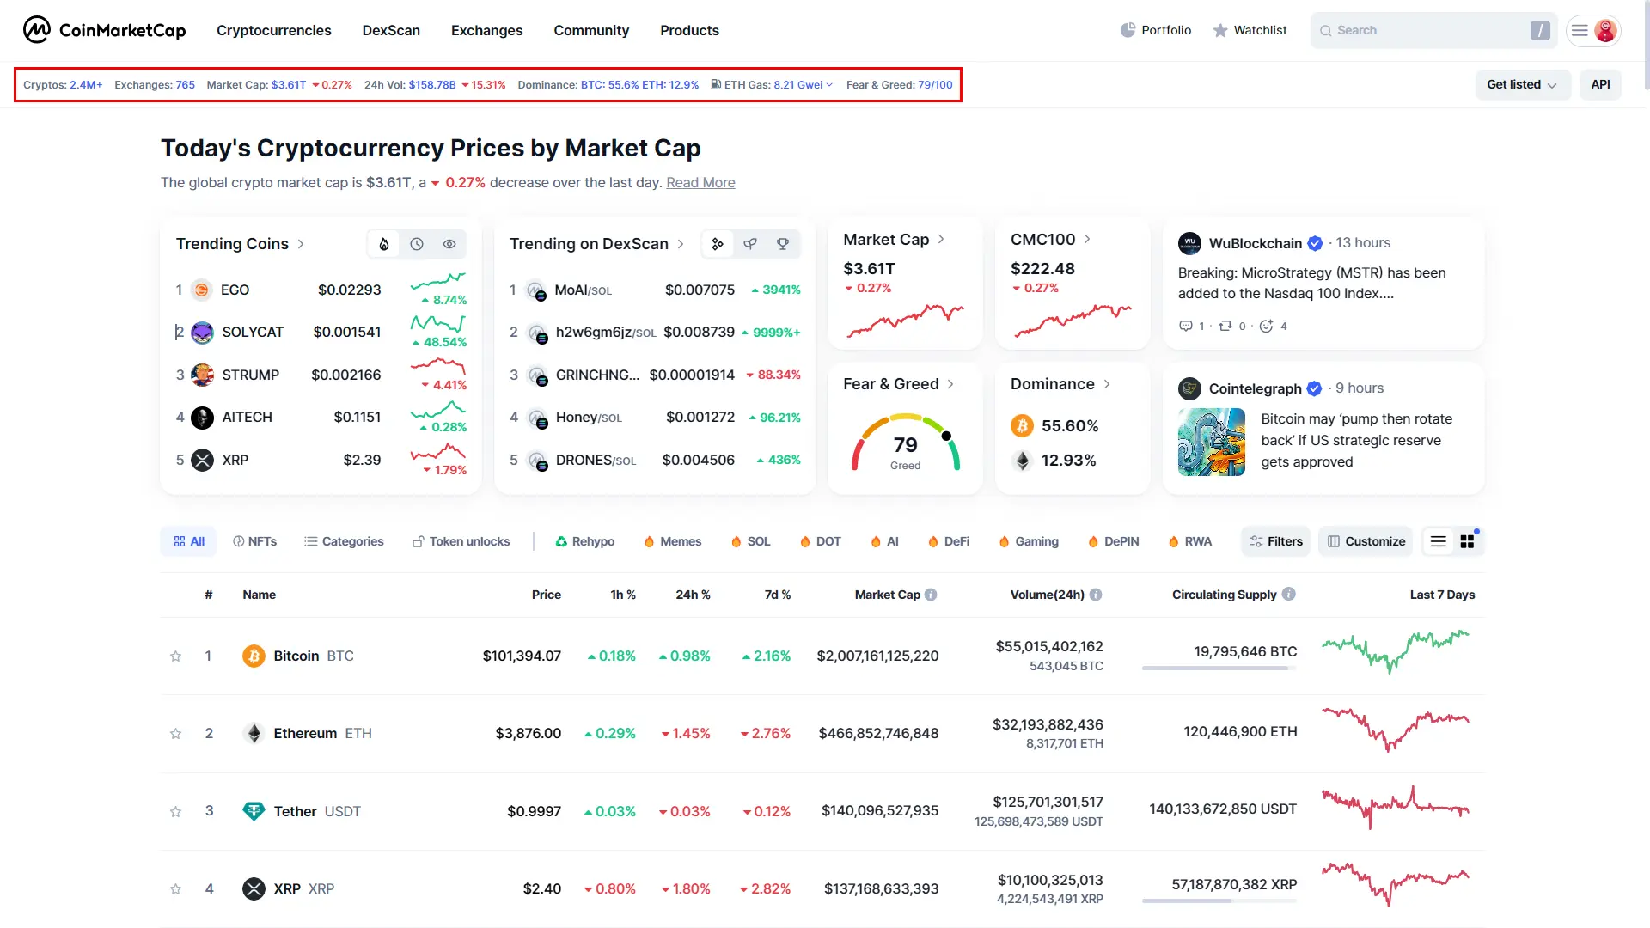
Task: Click the Bitcoin dominance icon
Action: coord(1022,426)
